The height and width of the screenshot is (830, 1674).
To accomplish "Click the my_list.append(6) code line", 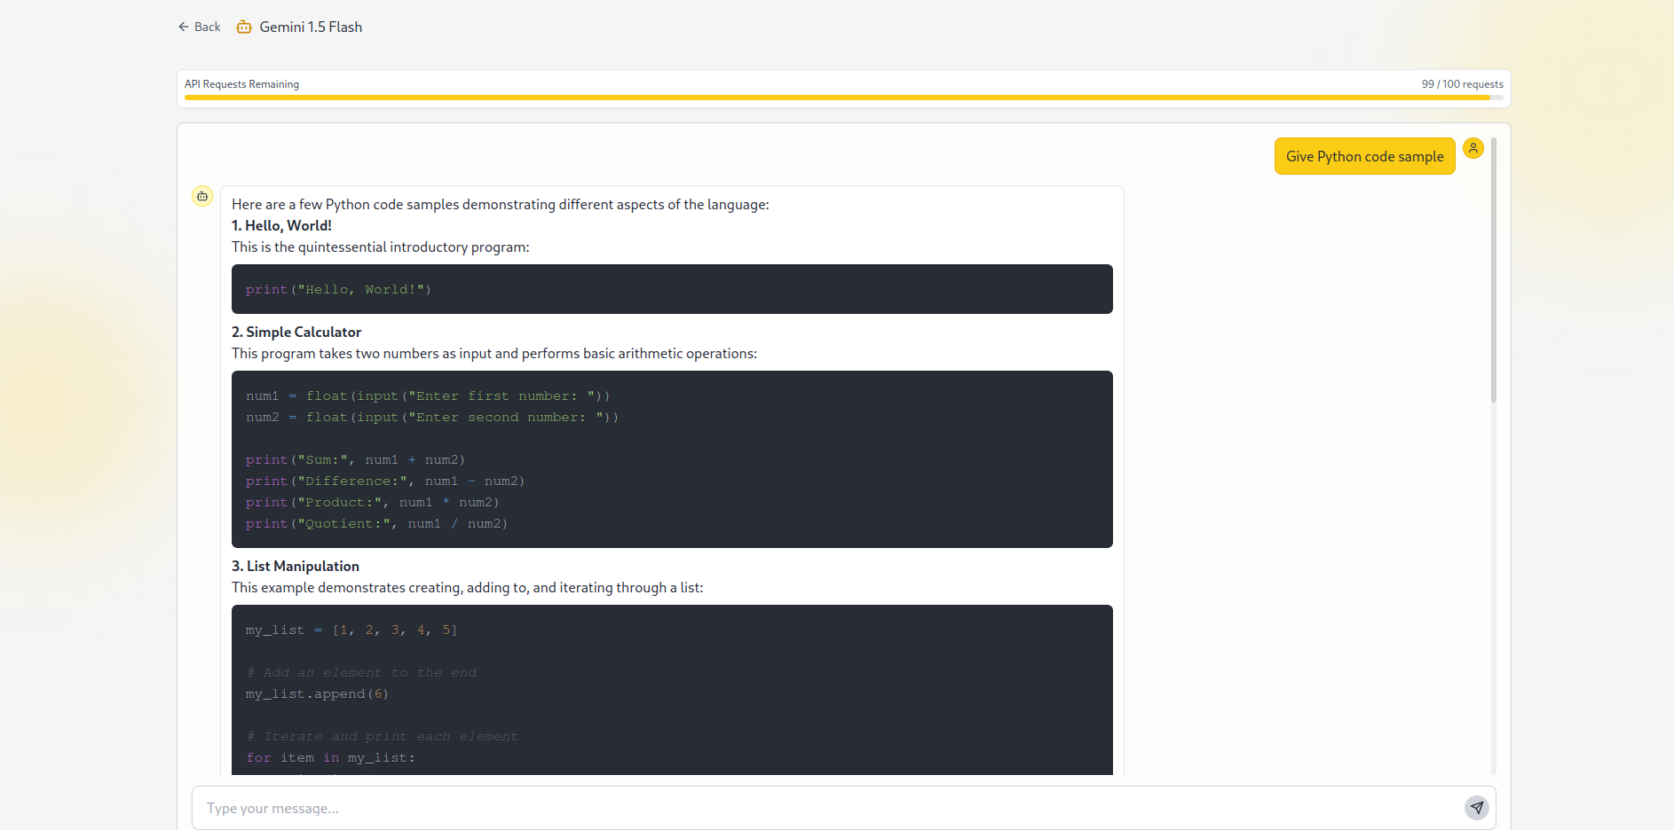I will 317,693.
